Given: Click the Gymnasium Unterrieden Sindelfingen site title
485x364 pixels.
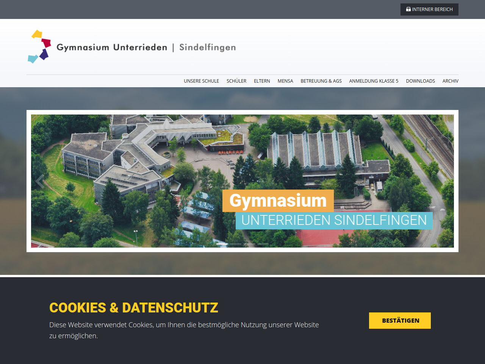Looking at the screenshot, I should (146, 47).
